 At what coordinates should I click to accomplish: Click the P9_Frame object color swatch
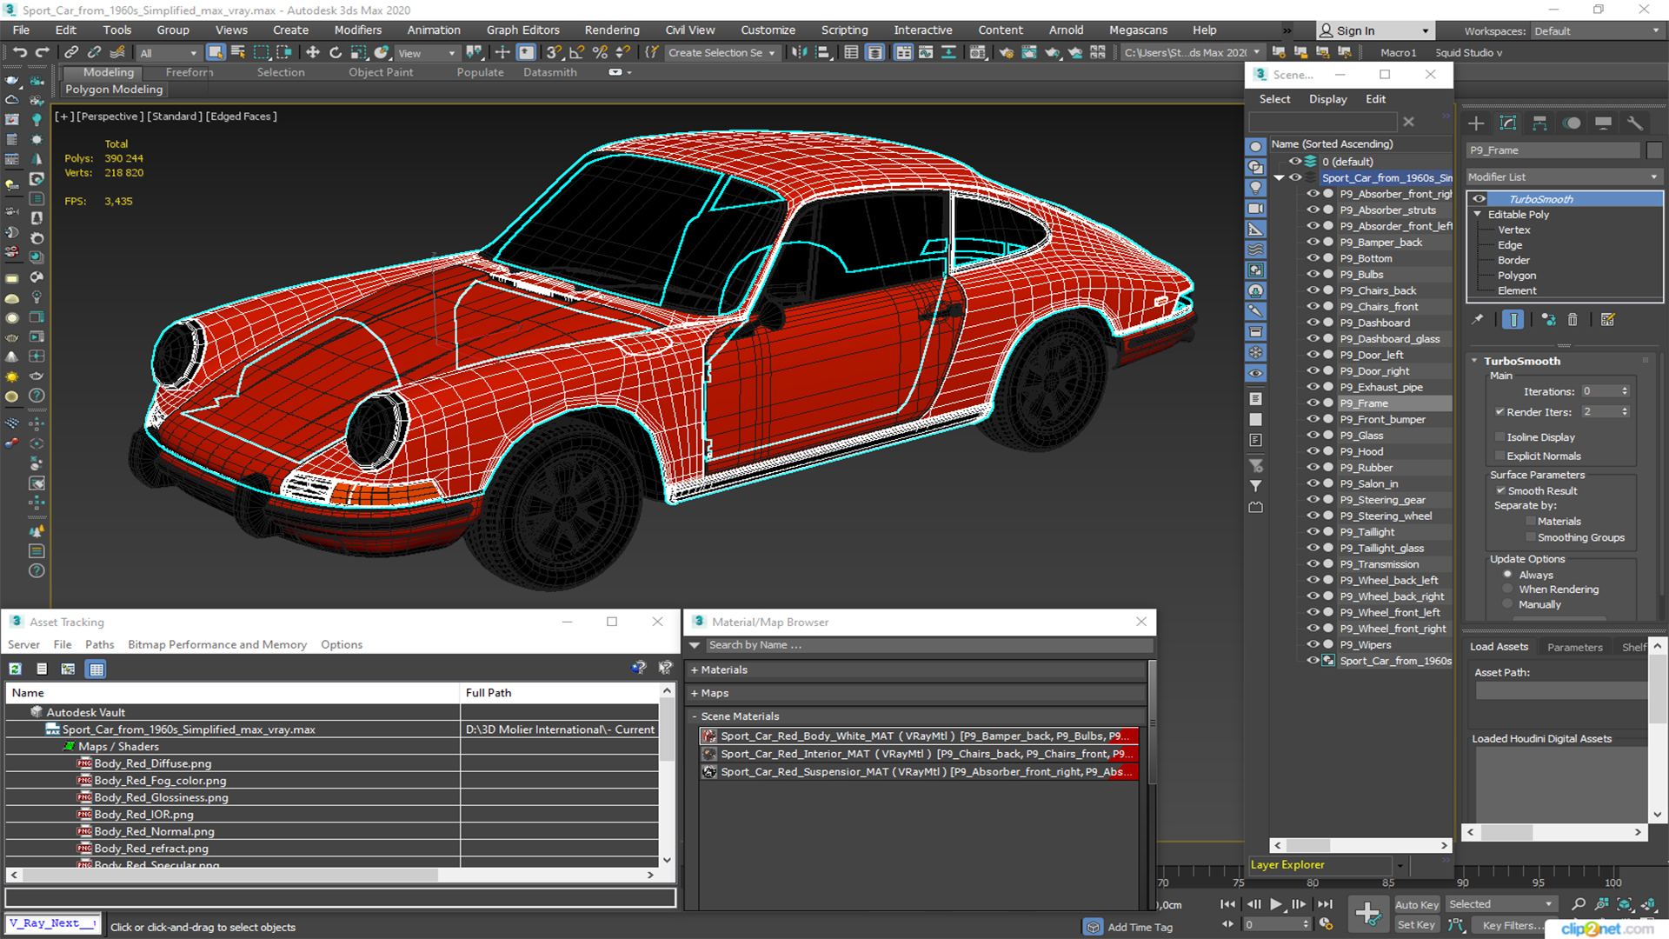pyautogui.click(x=1654, y=150)
